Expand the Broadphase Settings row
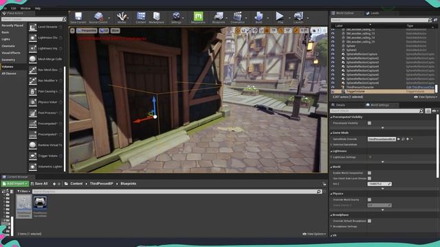This screenshot has width=440, height=247. tap(331, 226)
